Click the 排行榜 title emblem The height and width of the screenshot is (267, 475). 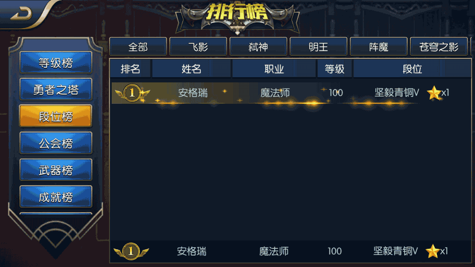pyautogui.click(x=237, y=17)
